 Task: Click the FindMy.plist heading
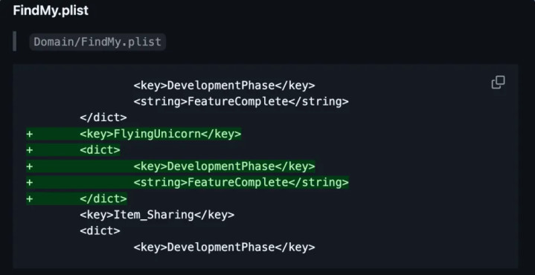click(51, 10)
